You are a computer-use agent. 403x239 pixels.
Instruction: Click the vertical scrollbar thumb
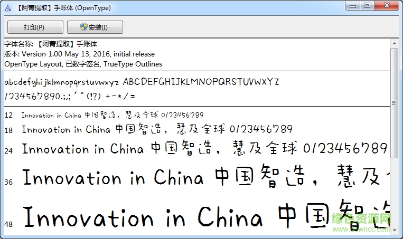coord(395,103)
